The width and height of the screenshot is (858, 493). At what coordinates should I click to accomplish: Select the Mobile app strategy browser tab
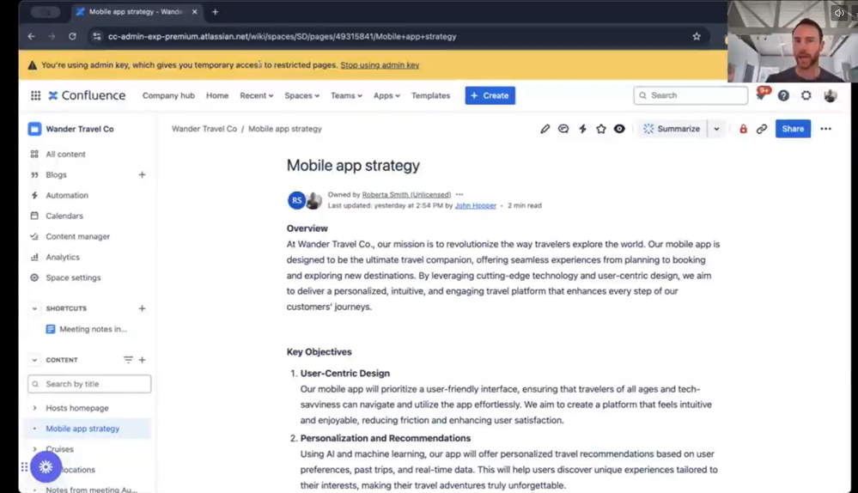pos(137,11)
